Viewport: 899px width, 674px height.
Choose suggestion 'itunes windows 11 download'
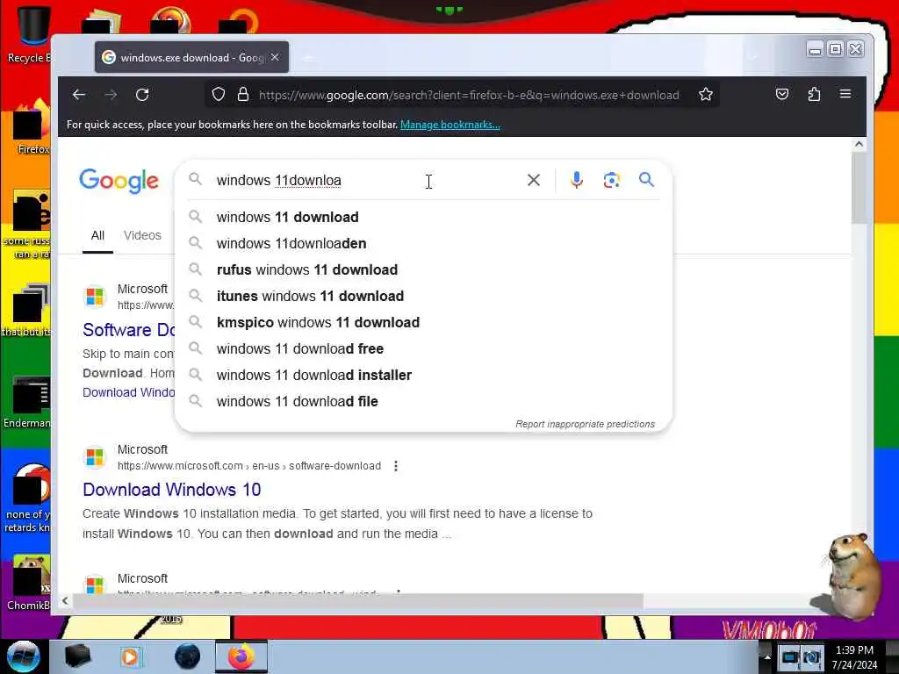coord(423,297)
